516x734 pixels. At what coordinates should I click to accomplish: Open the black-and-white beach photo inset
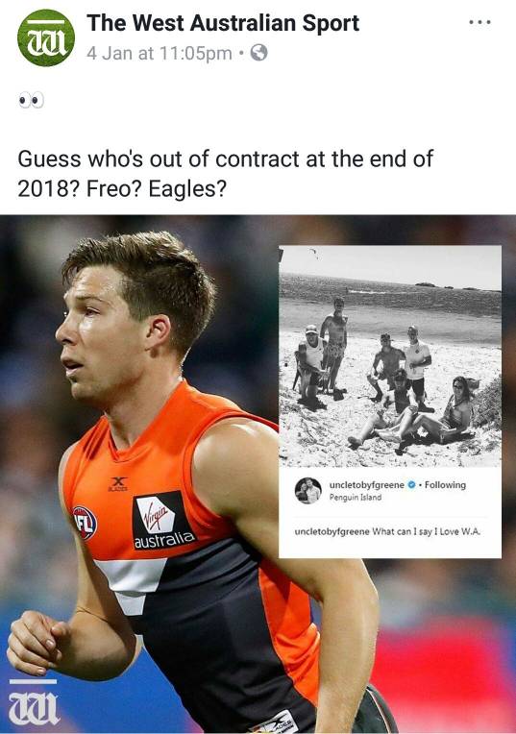point(390,356)
